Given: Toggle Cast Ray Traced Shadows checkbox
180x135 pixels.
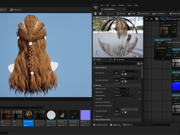Looking at the screenshot, I should point(115,106).
